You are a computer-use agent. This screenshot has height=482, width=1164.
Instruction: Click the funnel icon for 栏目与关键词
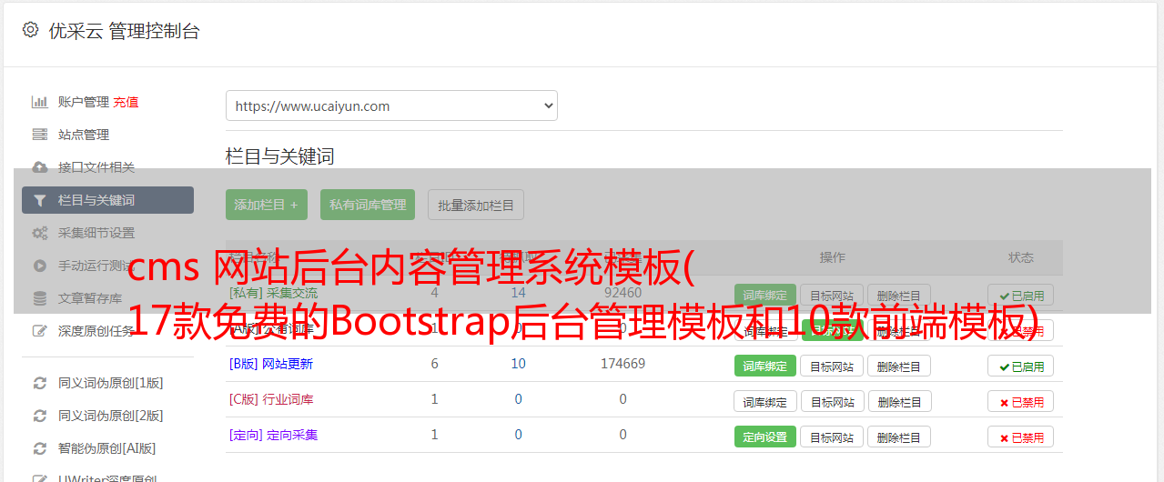(x=39, y=200)
